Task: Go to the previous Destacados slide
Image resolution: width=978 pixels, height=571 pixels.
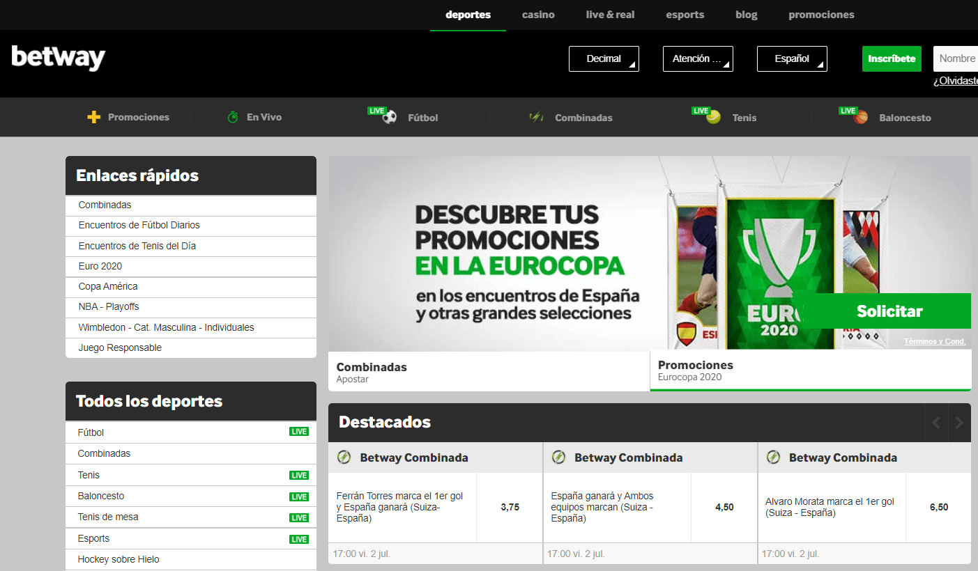Action: pyautogui.click(x=936, y=423)
